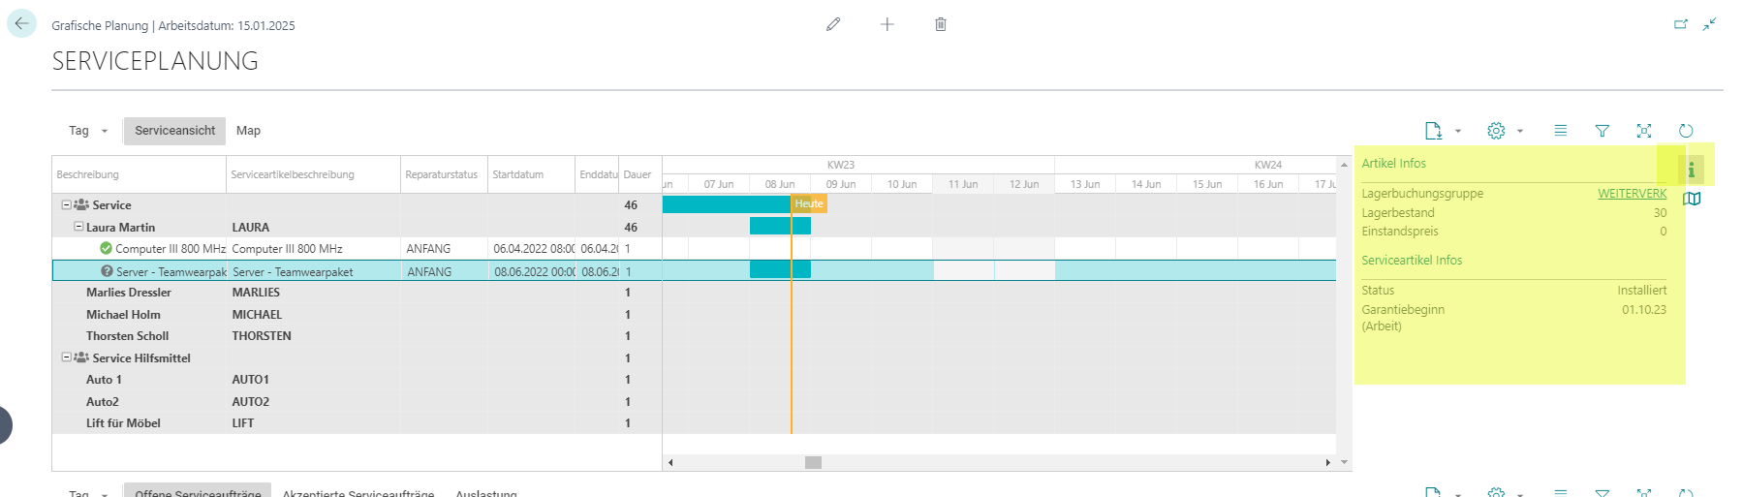Click the gantt bar in Laura Martin row

click(x=780, y=226)
